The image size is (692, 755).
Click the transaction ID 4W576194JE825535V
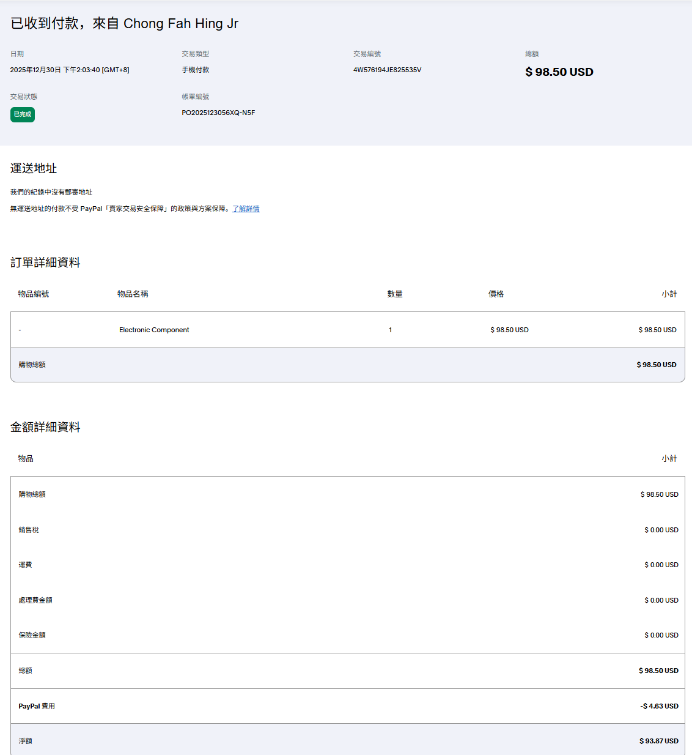click(387, 70)
